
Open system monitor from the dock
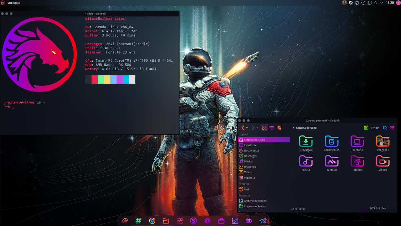[180, 221]
